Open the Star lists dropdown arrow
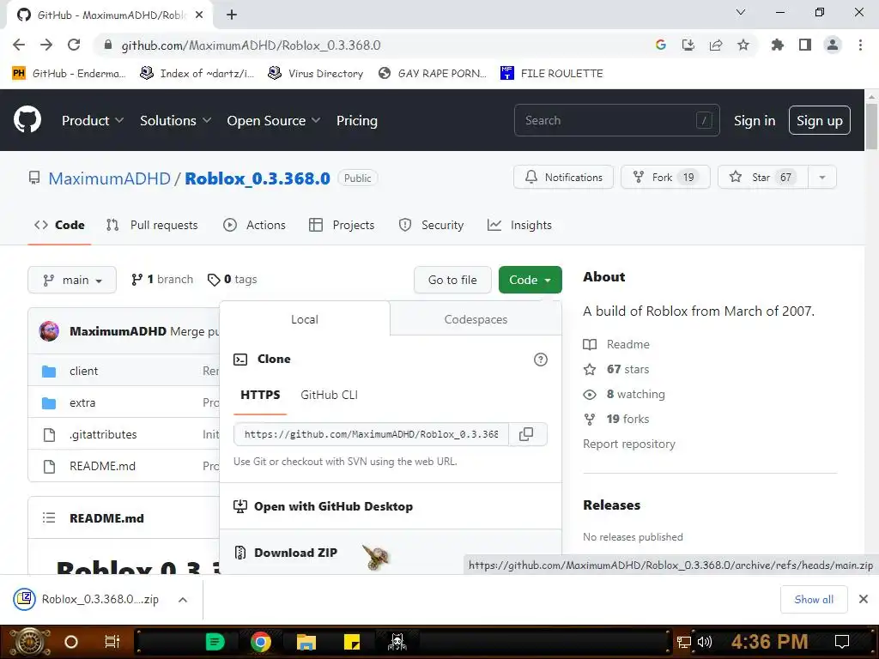This screenshot has width=879, height=659. click(x=821, y=177)
